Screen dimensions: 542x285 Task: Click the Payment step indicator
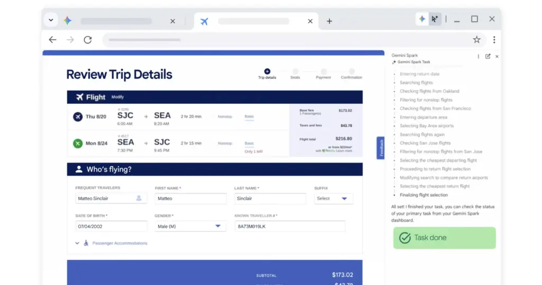point(323,74)
